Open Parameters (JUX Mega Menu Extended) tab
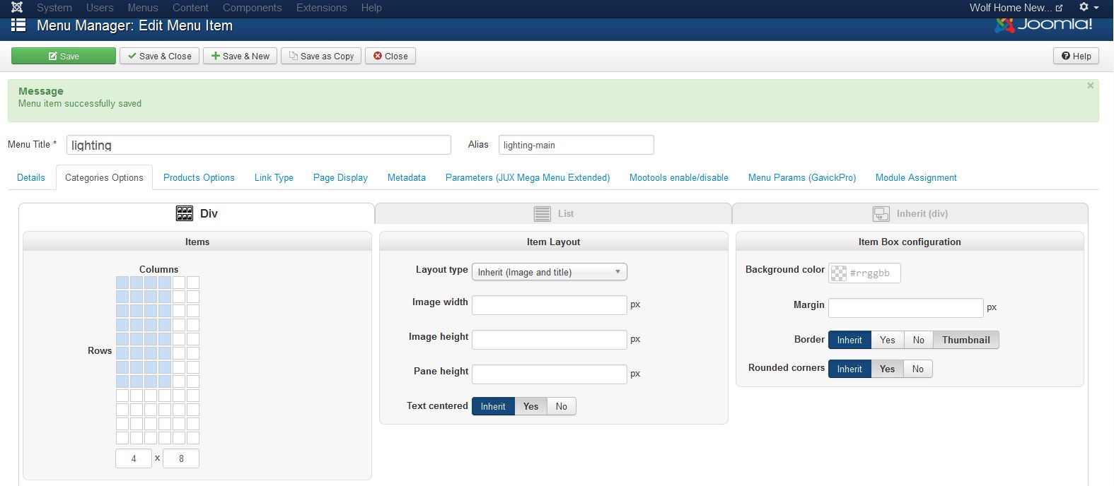The width and height of the screenshot is (1114, 486). coord(528,177)
